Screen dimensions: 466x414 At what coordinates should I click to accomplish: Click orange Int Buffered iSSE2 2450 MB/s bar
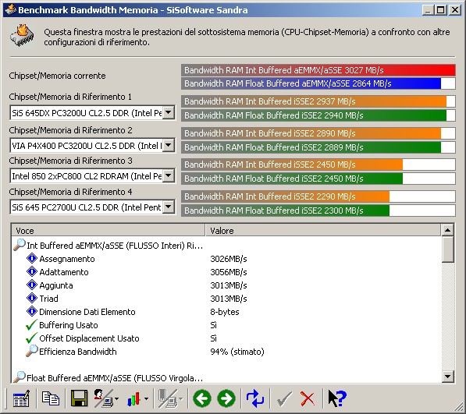pos(318,165)
